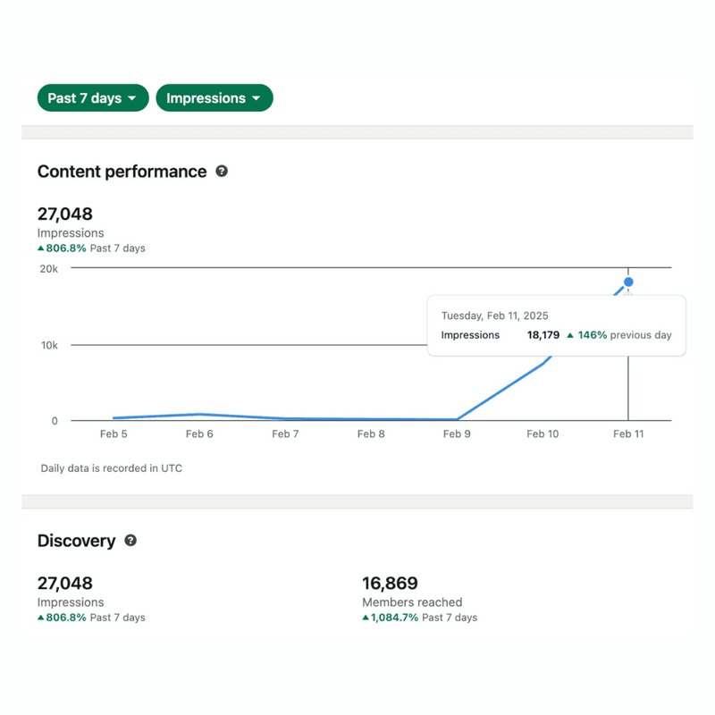Click the tooltip date "Tuesday, Feb 11, 2025"

pos(494,315)
